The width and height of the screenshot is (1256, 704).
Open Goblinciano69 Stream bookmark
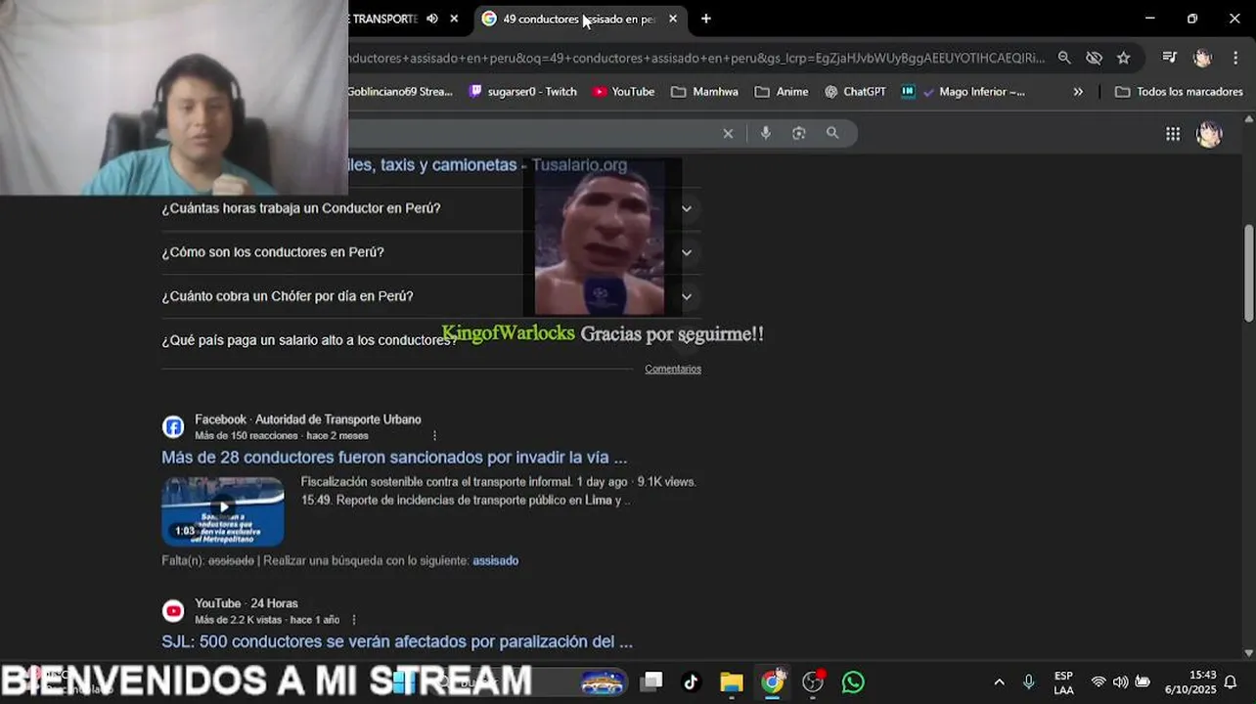pyautogui.click(x=400, y=92)
